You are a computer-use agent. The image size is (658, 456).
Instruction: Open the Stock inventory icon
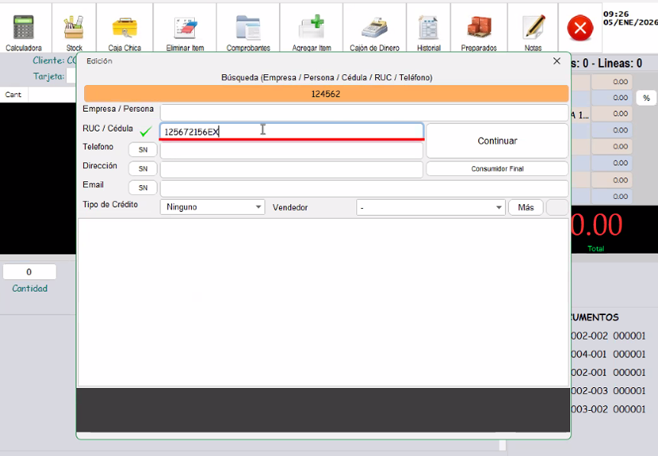(74, 28)
